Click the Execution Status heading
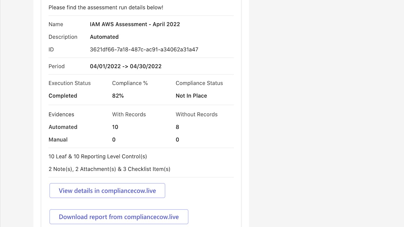The height and width of the screenshot is (227, 404). [x=70, y=83]
